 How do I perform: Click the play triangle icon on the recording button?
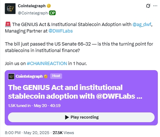point(67,117)
